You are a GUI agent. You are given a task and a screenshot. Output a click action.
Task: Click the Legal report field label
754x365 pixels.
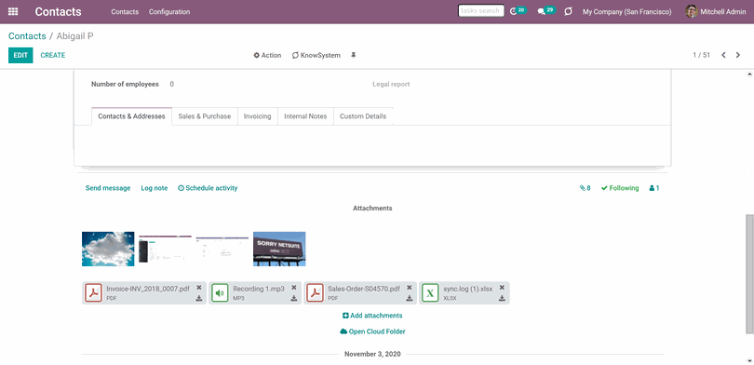(x=391, y=84)
